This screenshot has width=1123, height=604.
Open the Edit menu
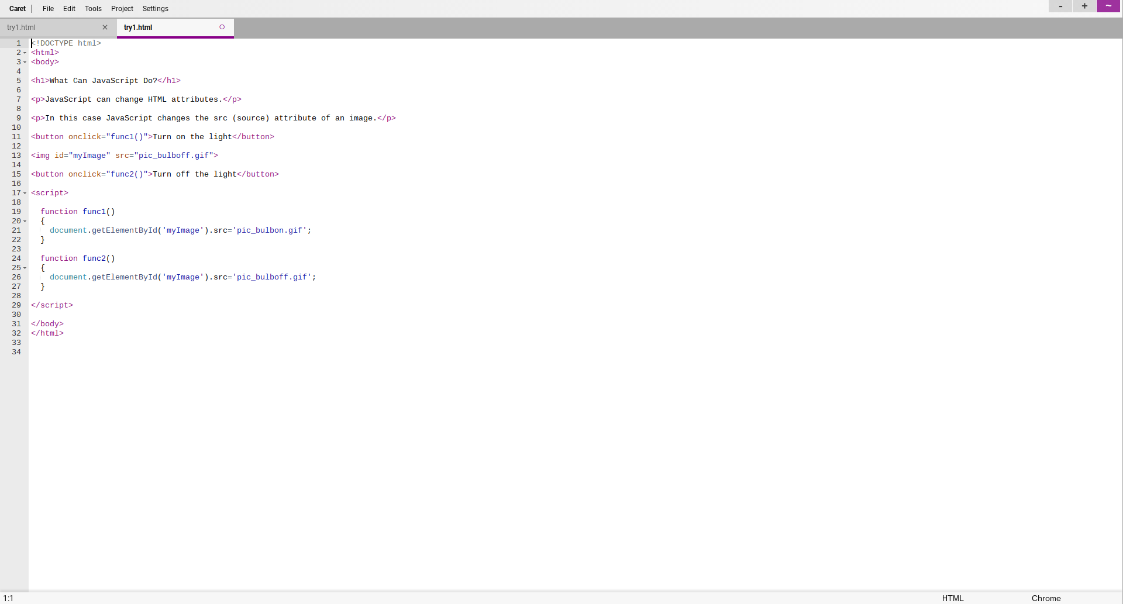(69, 9)
